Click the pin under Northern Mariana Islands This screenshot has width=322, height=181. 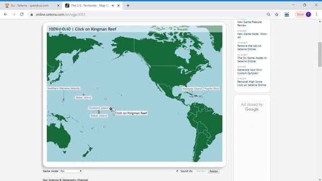tap(63, 102)
